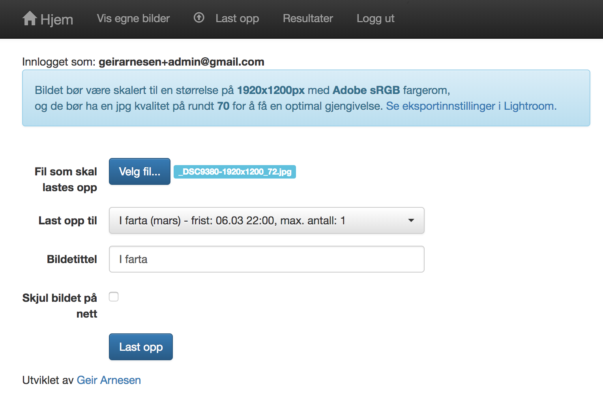The image size is (603, 395).
Task: Go to the Last opp menu item
Action: pos(237,19)
